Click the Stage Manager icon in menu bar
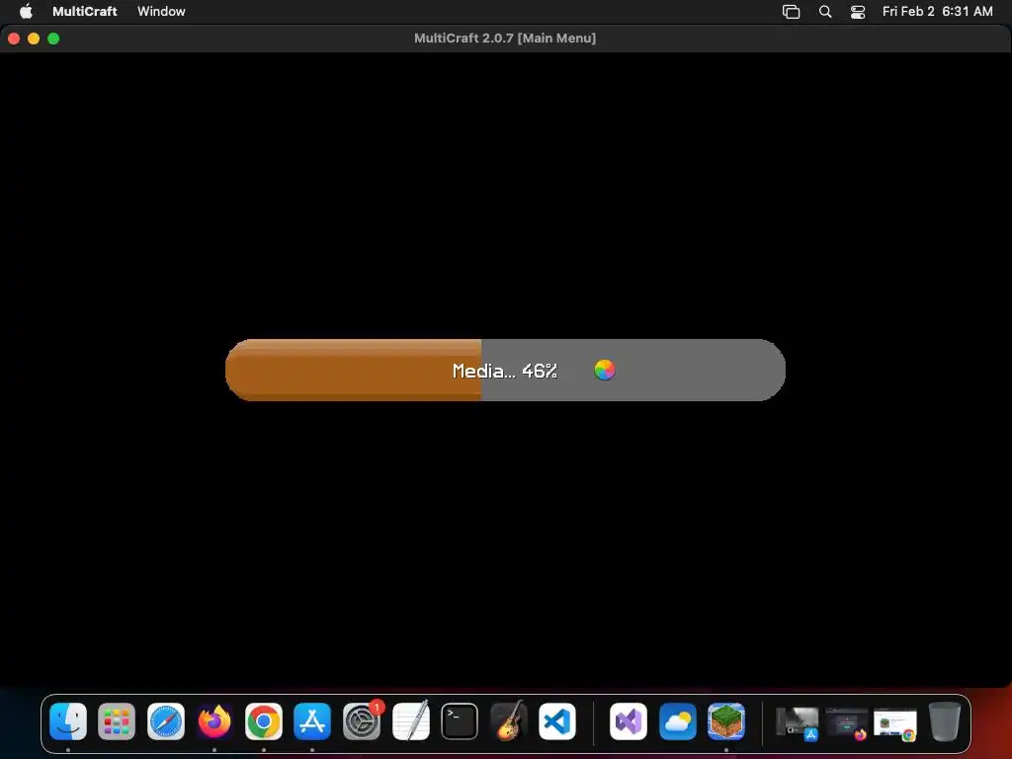The width and height of the screenshot is (1012, 759). tap(792, 12)
